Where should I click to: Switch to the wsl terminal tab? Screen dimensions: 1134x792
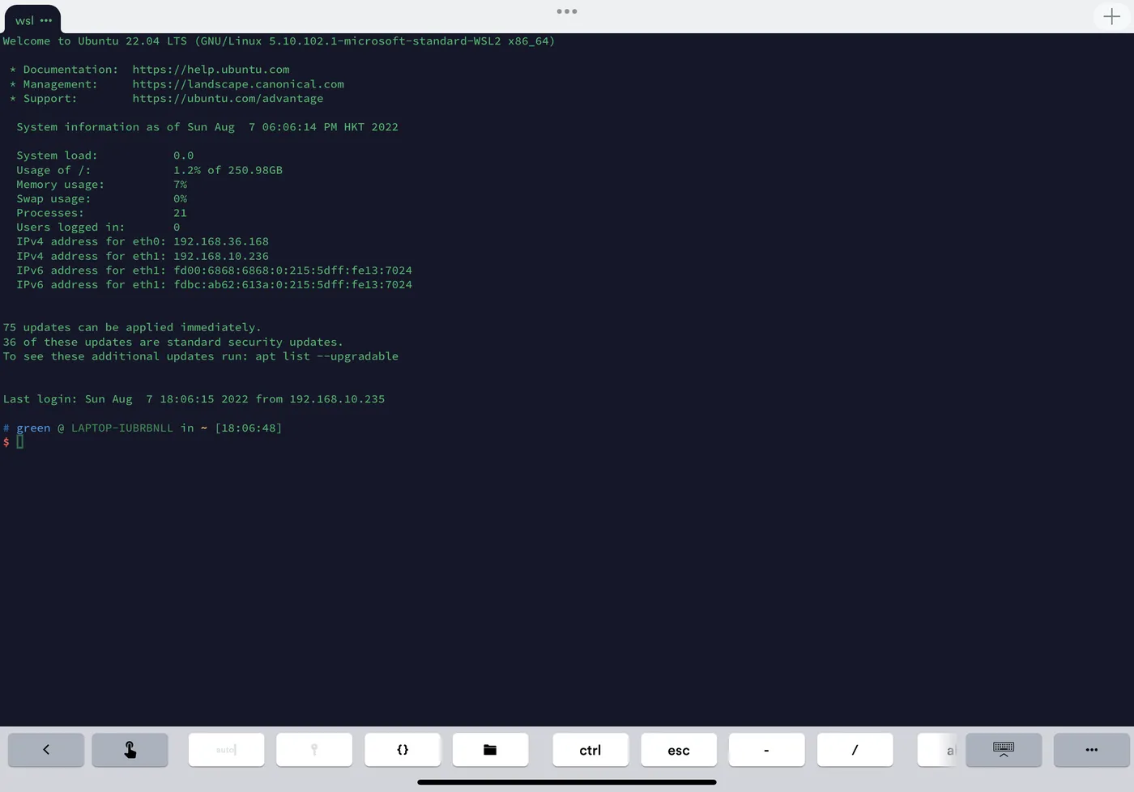coord(23,20)
